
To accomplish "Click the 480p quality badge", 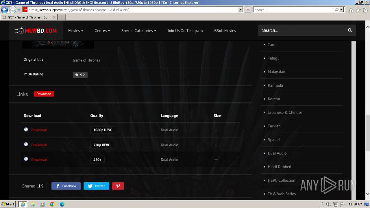I will point(97,160).
